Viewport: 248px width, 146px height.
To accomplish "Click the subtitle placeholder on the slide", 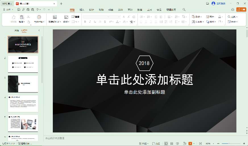I will pyautogui.click(x=145, y=92).
